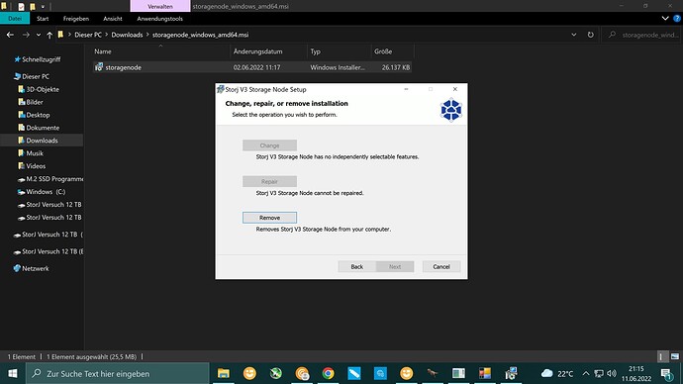Expand the Explorer ribbon chevron
683x384 pixels.
pyautogui.click(x=665, y=18)
